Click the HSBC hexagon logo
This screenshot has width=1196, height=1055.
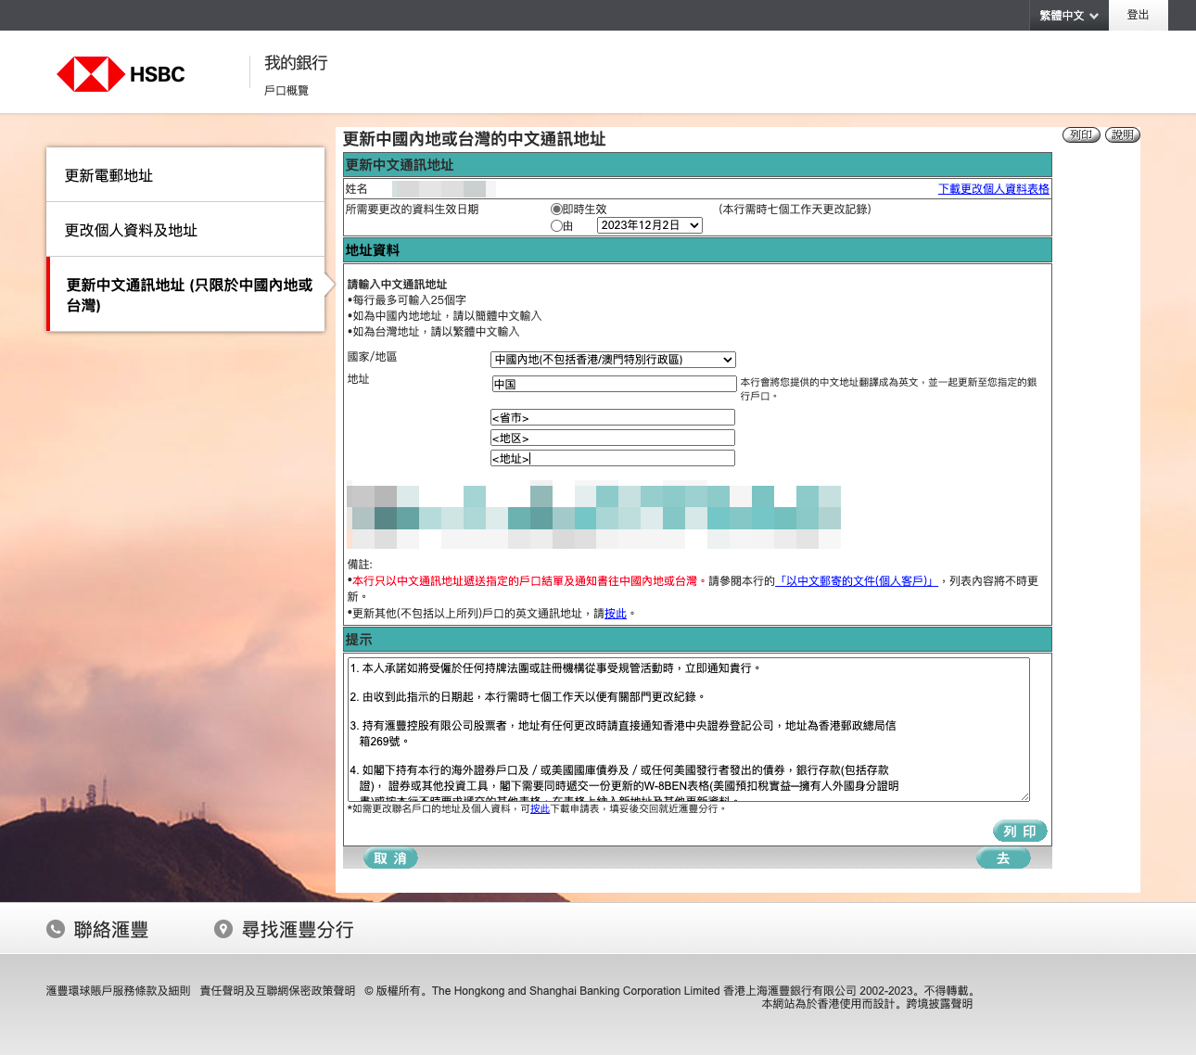(91, 74)
